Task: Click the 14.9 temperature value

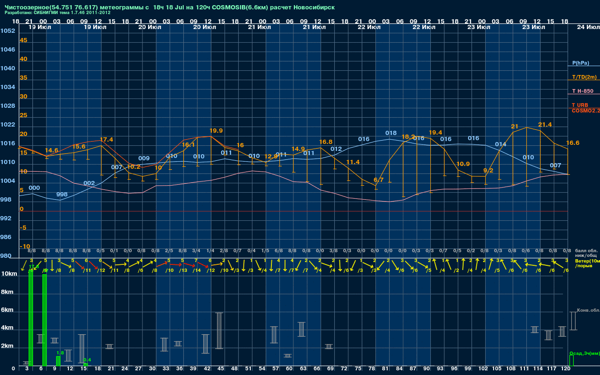Action: (x=298, y=149)
